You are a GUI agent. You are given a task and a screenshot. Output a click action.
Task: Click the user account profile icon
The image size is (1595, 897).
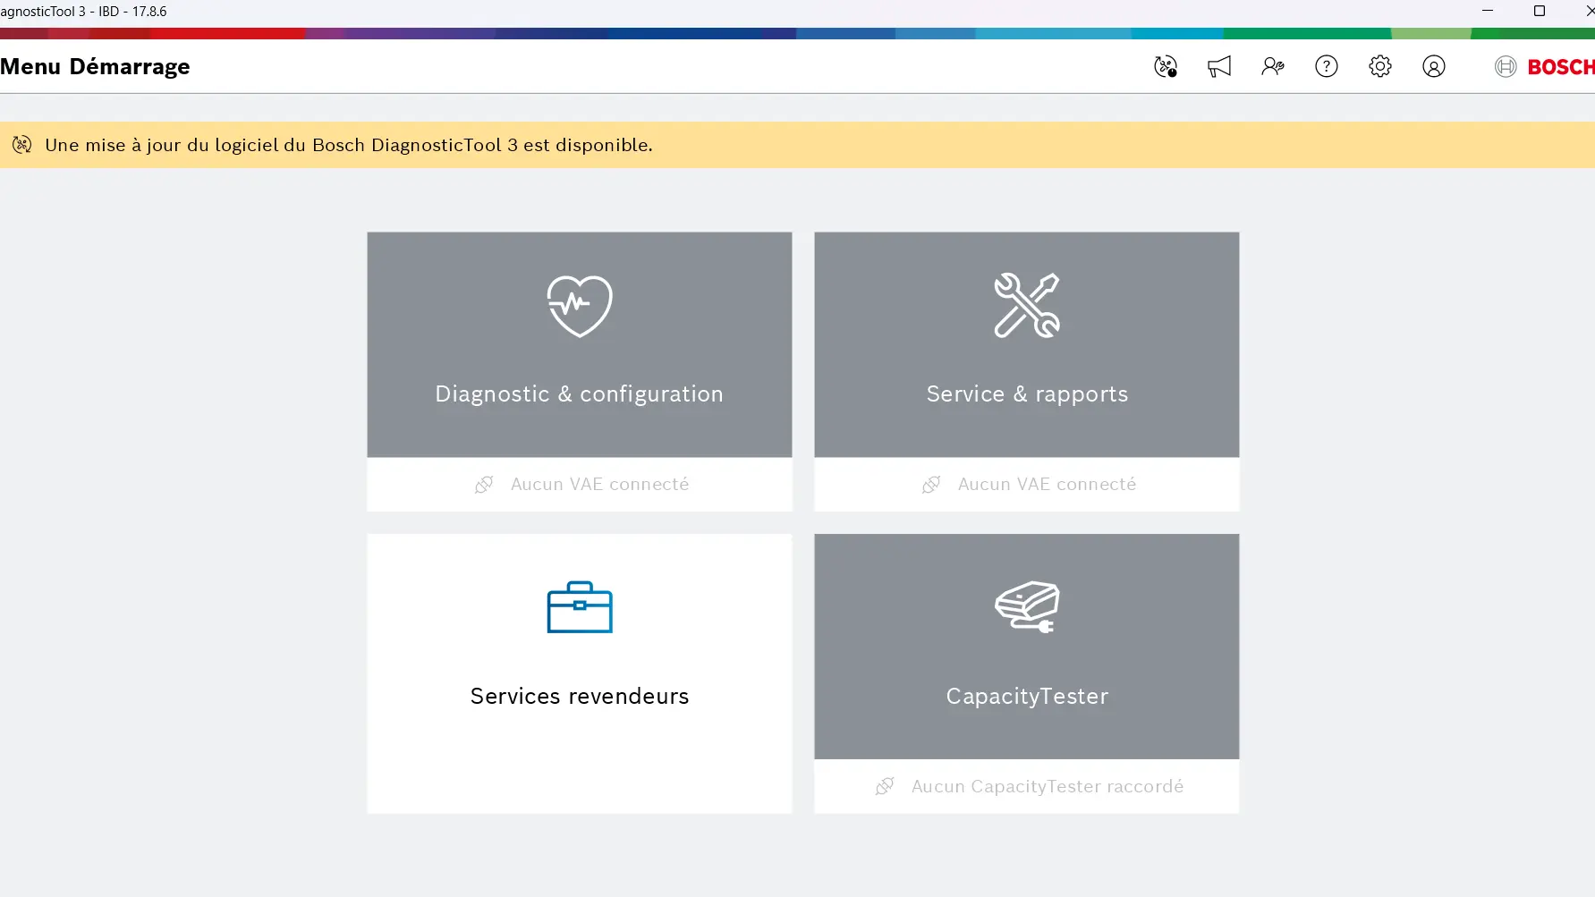pos(1433,67)
